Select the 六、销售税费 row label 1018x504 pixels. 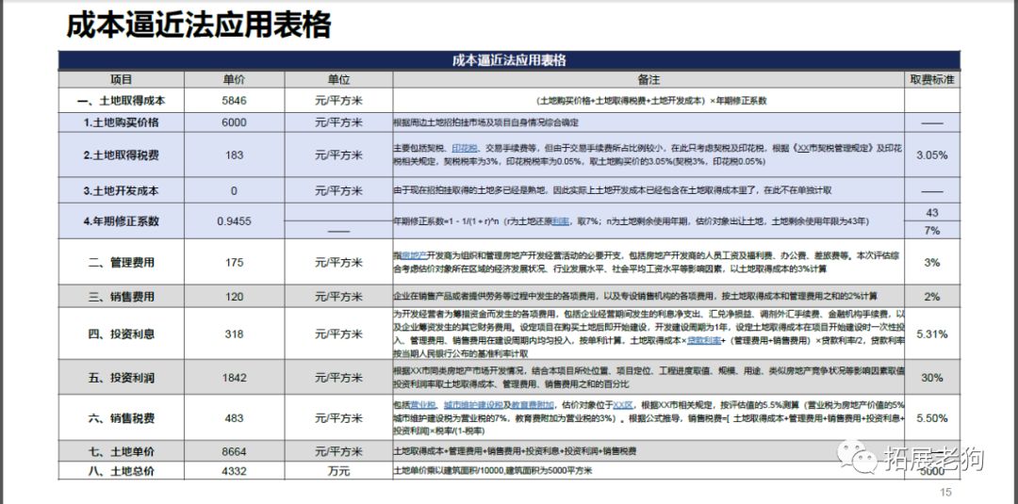(122, 418)
